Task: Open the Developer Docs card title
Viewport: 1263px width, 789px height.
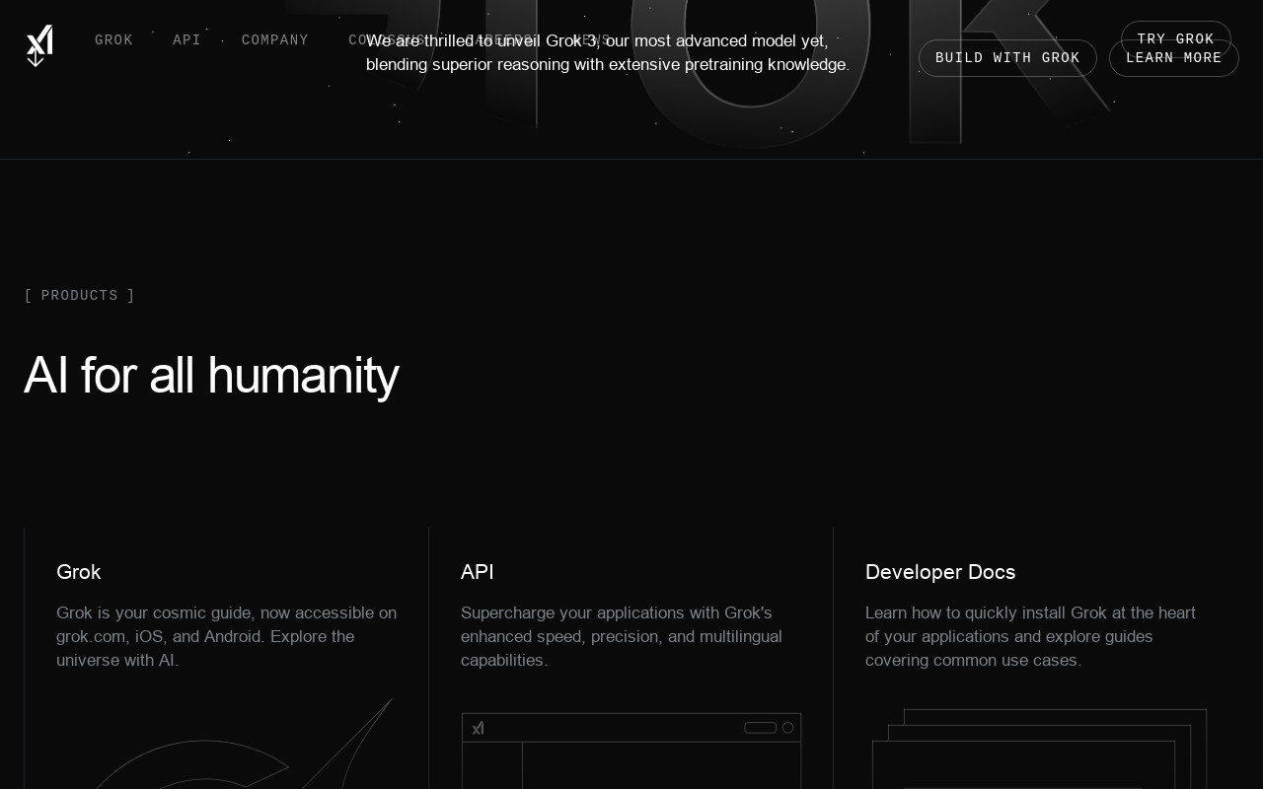Action: [940, 572]
